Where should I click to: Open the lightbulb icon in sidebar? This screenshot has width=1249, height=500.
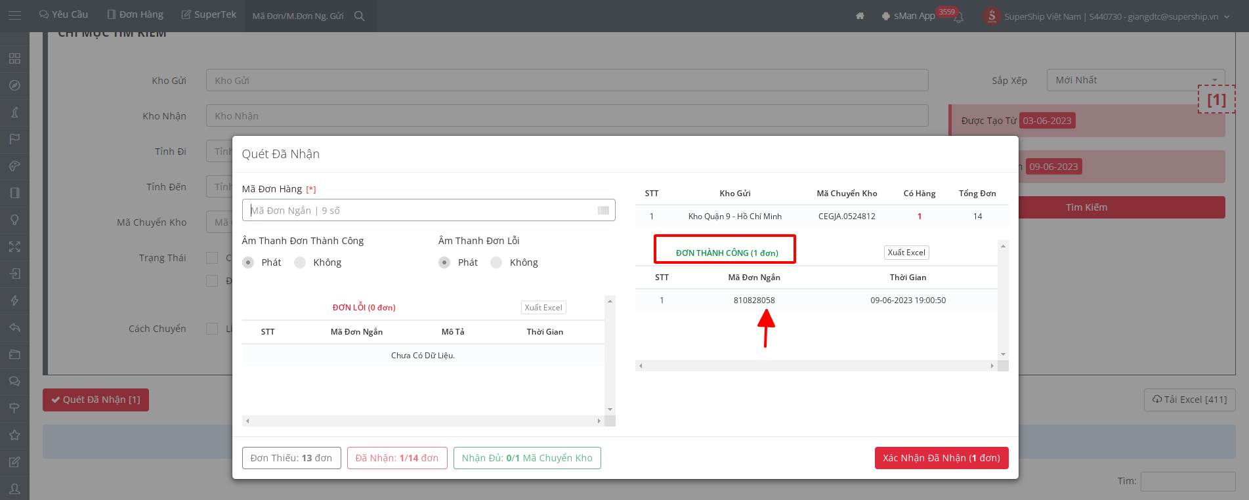[x=14, y=220]
